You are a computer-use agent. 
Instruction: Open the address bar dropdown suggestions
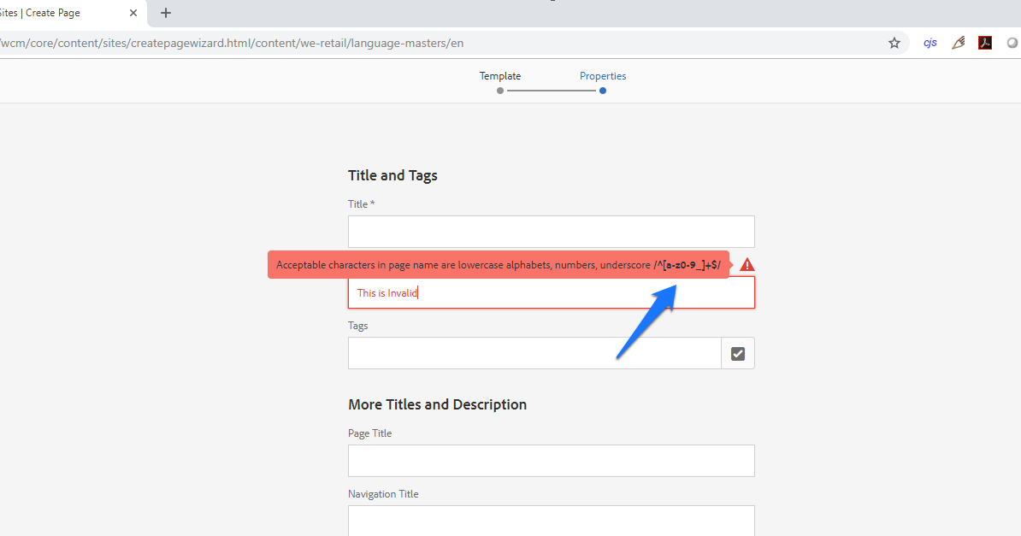coord(428,42)
